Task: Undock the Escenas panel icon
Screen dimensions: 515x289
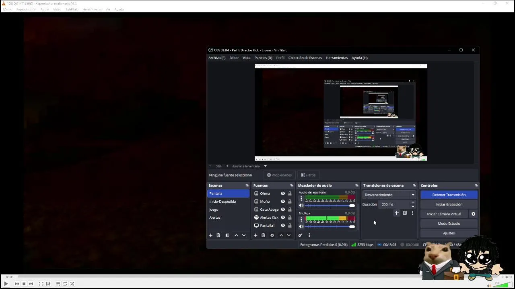Action: coord(247,185)
